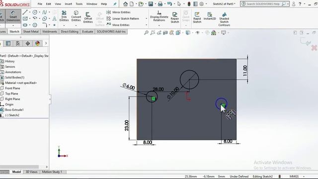Image resolution: width=318 pixels, height=179 pixels.
Task: Select Boss-Extrude1 in feature tree
Action: click(x=14, y=109)
